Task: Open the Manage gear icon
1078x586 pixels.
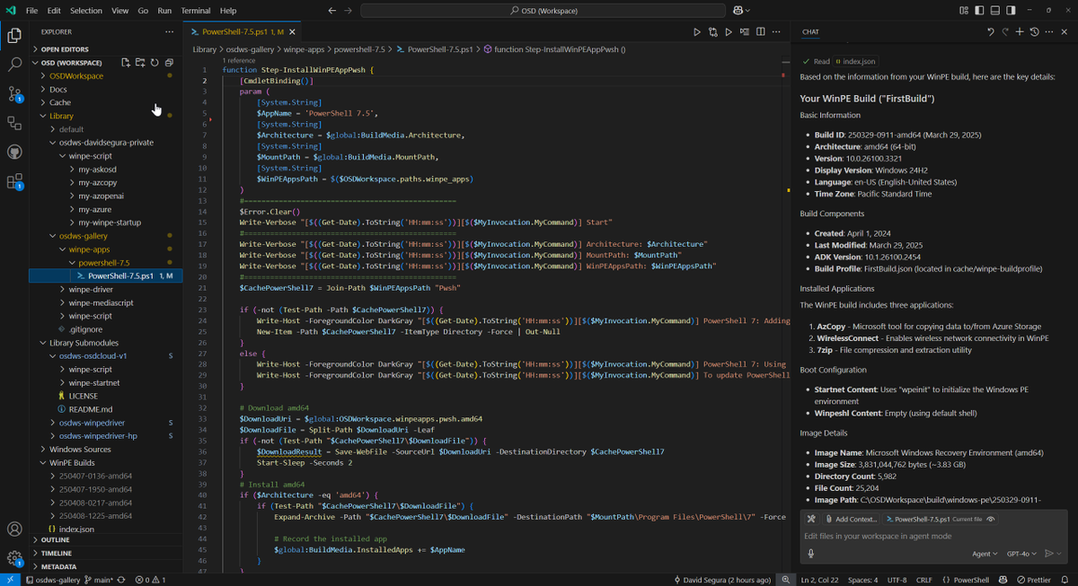Action: pos(14,558)
